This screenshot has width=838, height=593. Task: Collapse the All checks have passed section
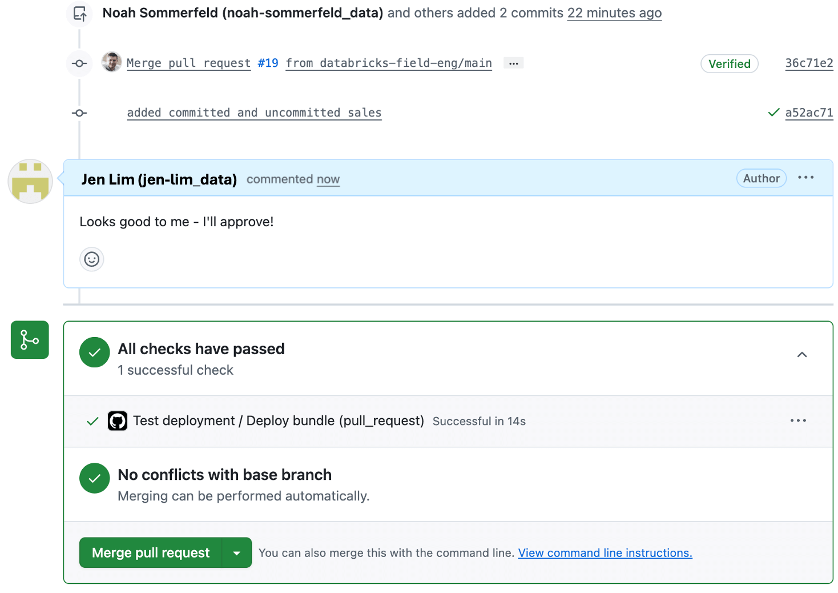click(x=801, y=355)
